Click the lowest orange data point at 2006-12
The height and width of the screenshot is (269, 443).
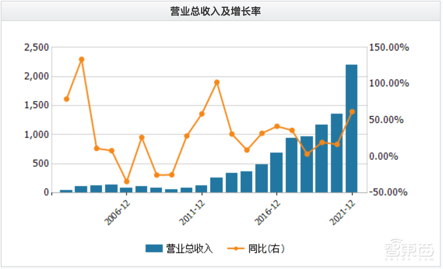127,182
